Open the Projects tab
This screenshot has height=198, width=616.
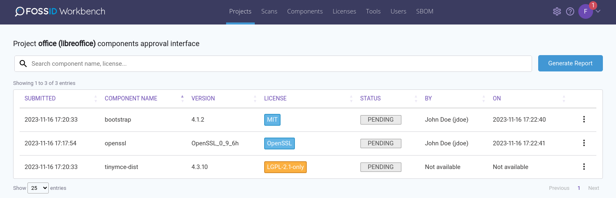[240, 11]
